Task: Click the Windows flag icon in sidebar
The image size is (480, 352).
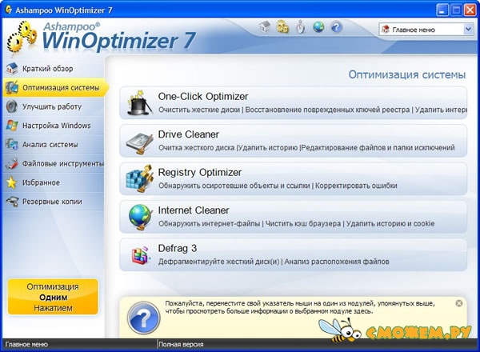Action: pyautogui.click(x=12, y=126)
